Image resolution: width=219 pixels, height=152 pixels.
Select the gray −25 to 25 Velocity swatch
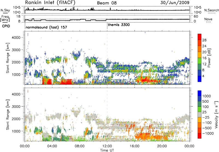point(200,115)
